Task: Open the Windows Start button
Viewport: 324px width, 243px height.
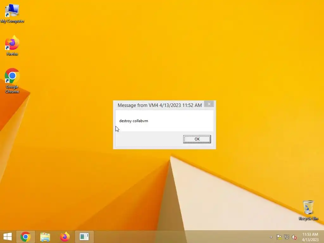Action: pyautogui.click(x=8, y=237)
